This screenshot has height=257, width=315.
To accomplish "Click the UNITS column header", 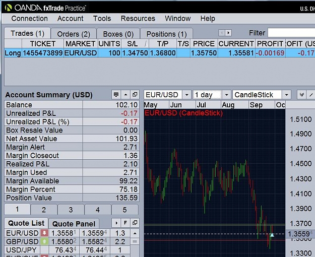I will tap(109, 44).
